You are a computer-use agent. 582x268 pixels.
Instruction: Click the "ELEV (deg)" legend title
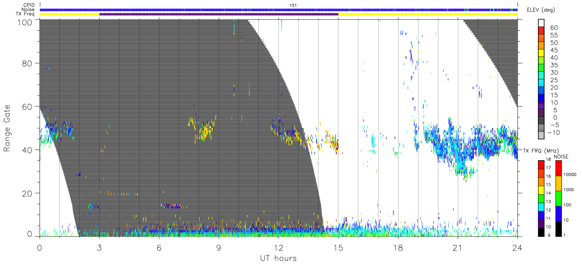pyautogui.click(x=540, y=10)
